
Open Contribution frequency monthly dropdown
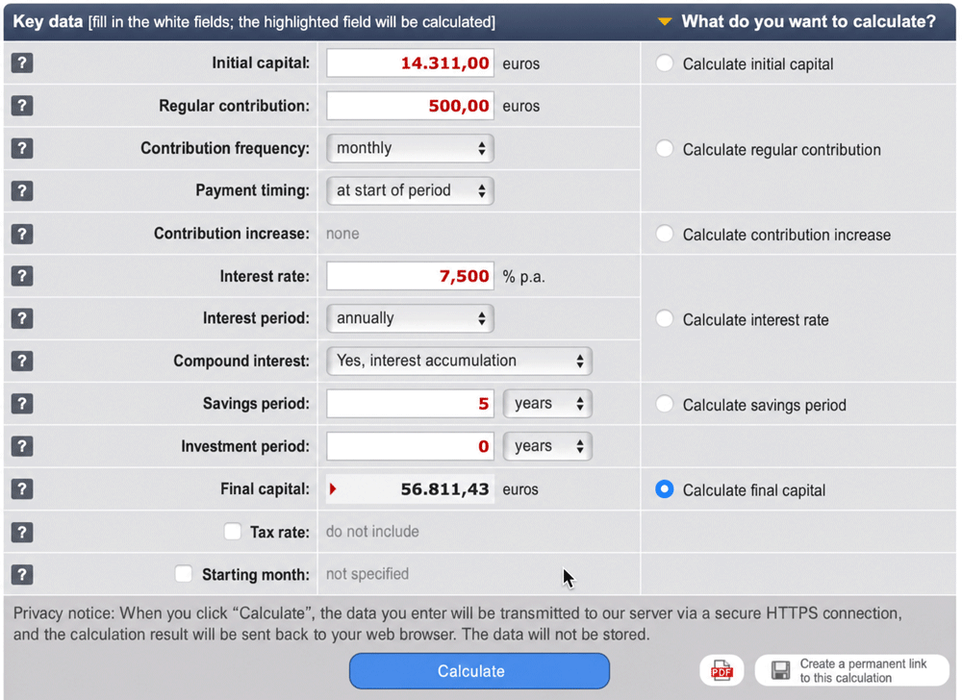click(x=411, y=148)
